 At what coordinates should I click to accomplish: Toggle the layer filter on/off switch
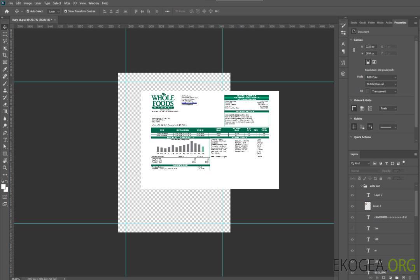coord(404,163)
